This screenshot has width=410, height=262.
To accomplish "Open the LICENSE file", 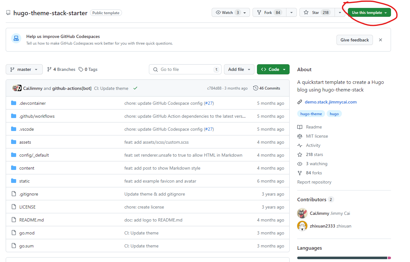I will (x=27, y=207).
